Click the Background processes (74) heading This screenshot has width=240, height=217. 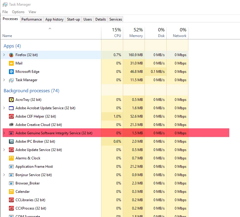31,90
